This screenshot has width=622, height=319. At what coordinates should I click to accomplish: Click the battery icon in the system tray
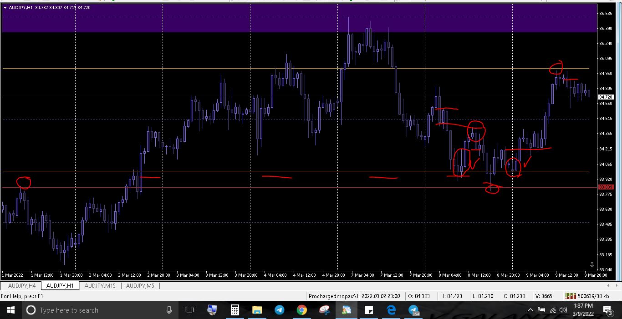point(541,310)
